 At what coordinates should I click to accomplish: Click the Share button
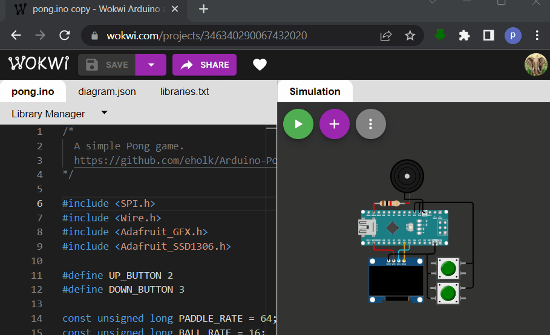click(x=205, y=65)
